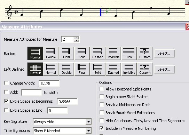Image resolution: width=189 pixels, height=135 pixels.
Task: Enable the Change Width checkbox
Action: click(x=6, y=83)
